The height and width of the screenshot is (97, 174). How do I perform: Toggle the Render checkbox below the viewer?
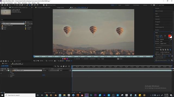click(x=118, y=59)
